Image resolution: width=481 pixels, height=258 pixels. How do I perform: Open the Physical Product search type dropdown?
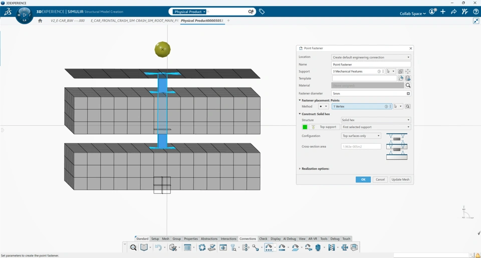click(x=189, y=12)
